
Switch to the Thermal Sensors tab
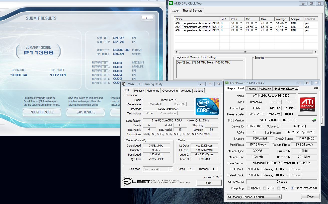(x=192, y=11)
